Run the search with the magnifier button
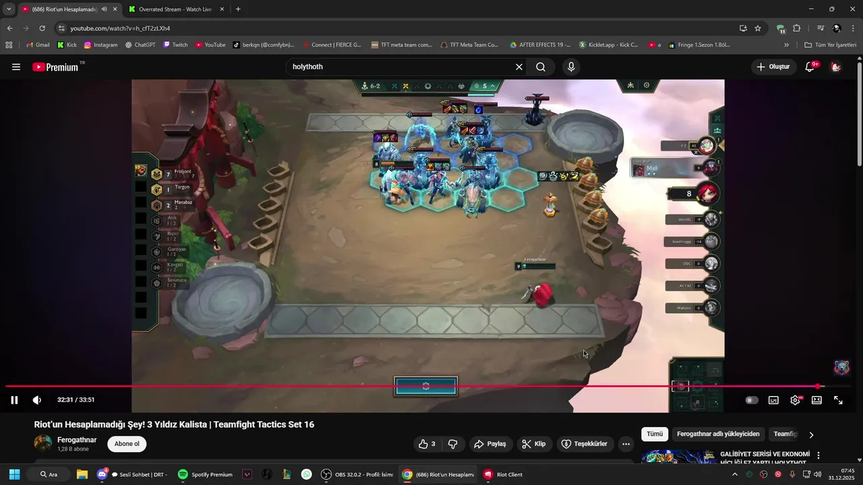Viewport: 863px width, 485px height. 541,67
